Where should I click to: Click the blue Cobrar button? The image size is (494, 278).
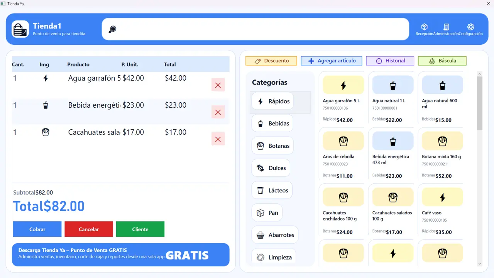coord(37,229)
